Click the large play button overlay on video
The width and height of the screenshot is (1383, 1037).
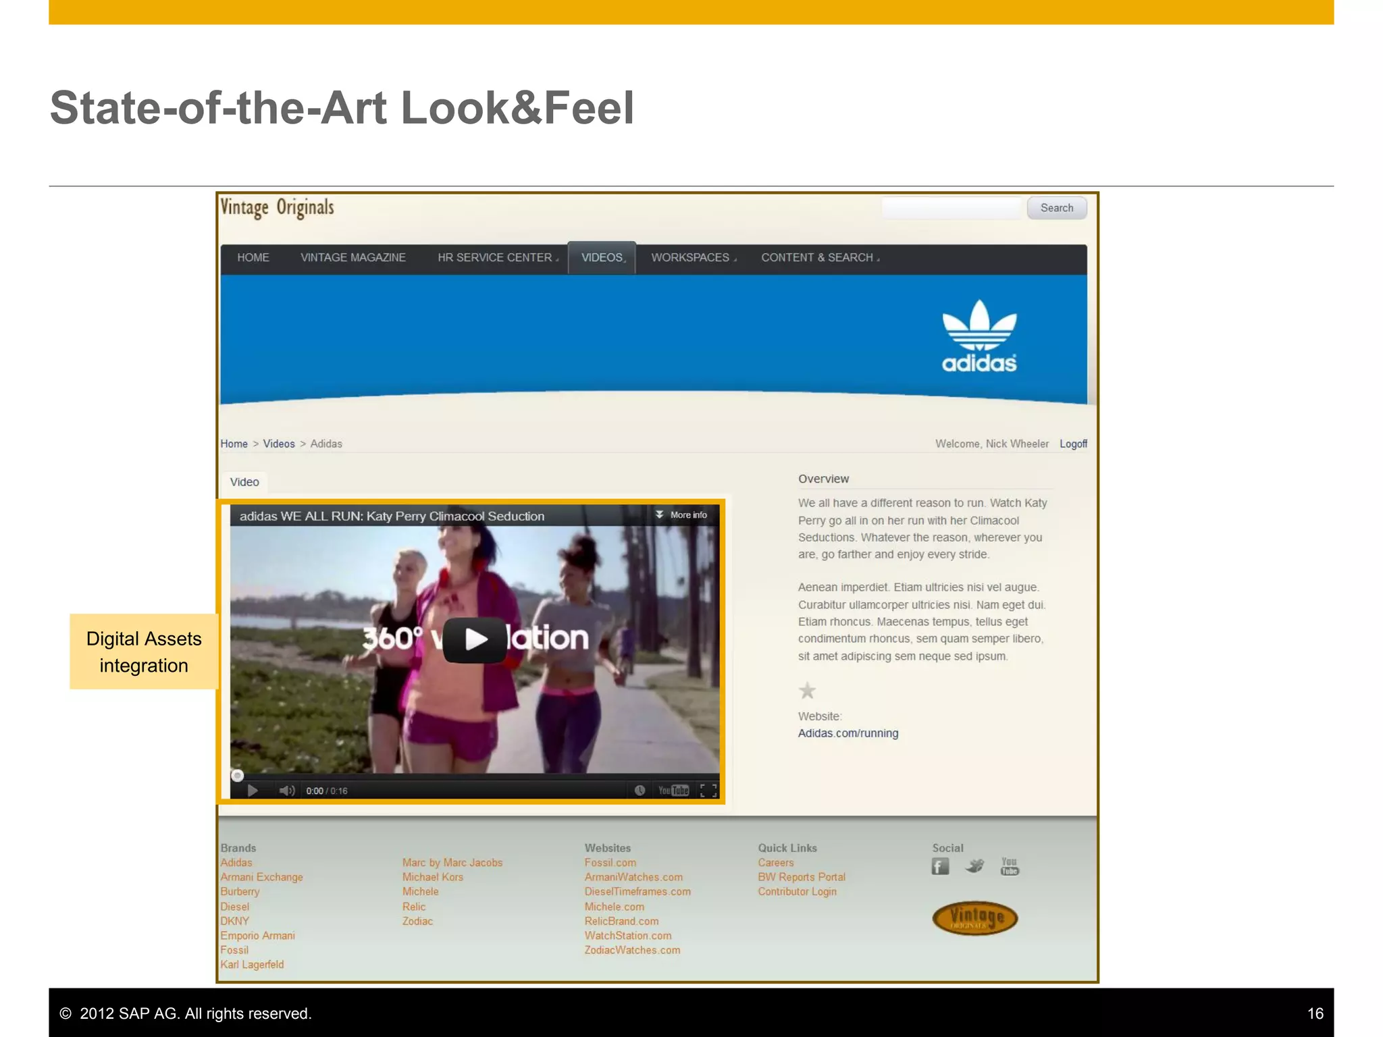[x=475, y=639]
